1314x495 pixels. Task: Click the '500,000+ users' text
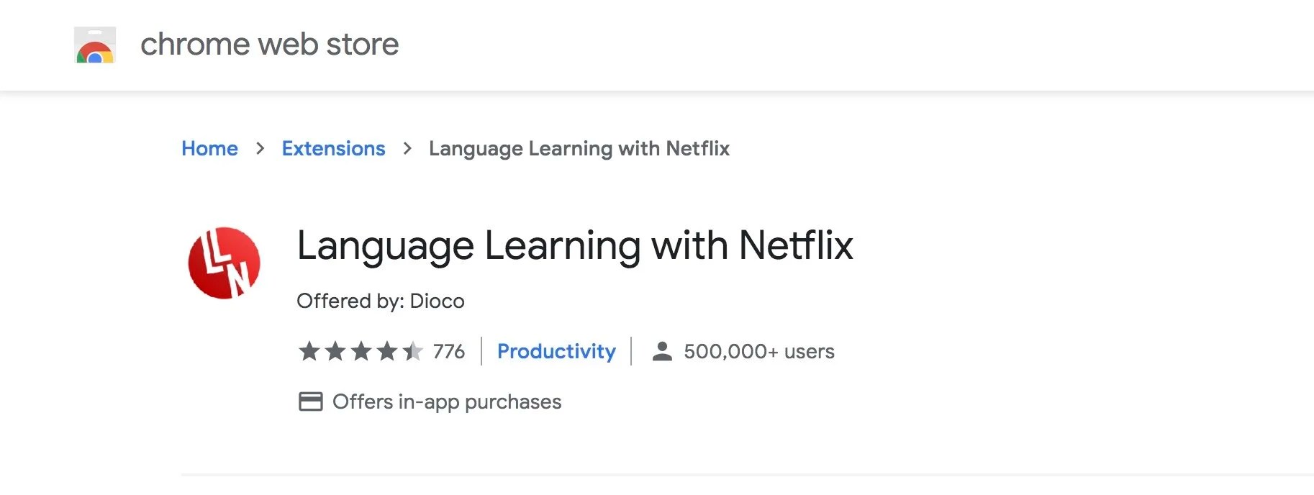pyautogui.click(x=759, y=351)
